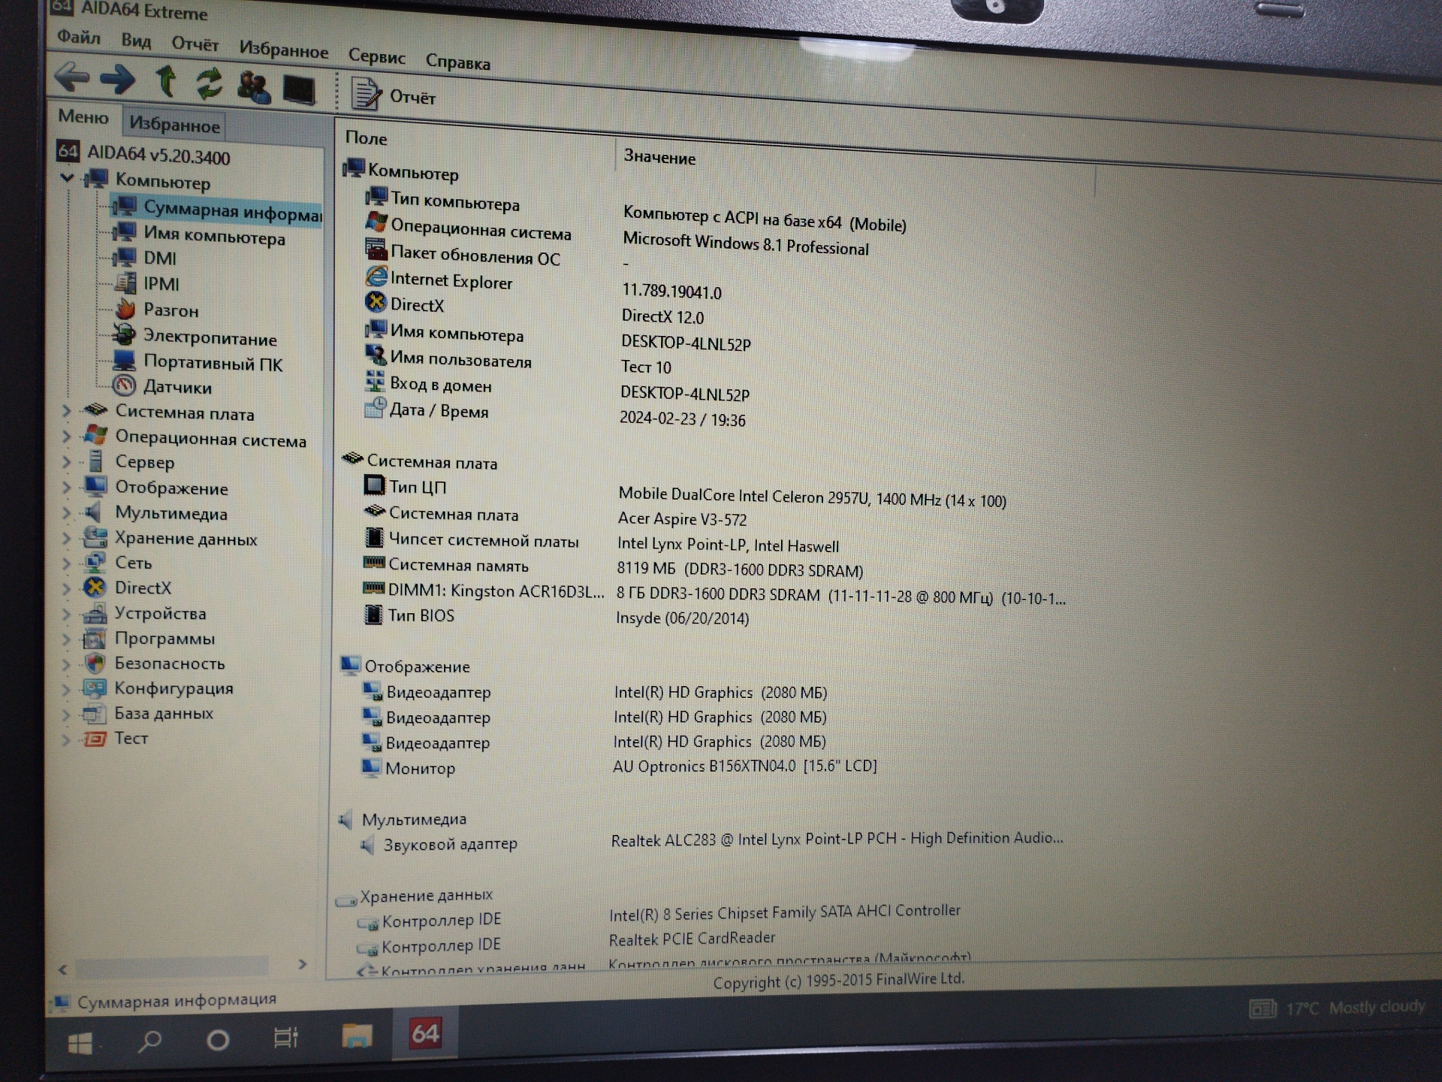
Task: Open the Отчёт menu in menu bar
Action: click(x=195, y=44)
